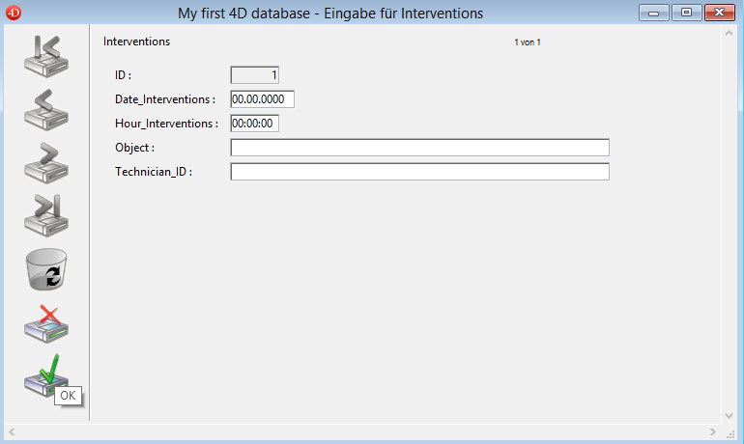The width and height of the screenshot is (744, 444).
Task: Click the "Date_Interventions :" label
Action: coord(165,99)
